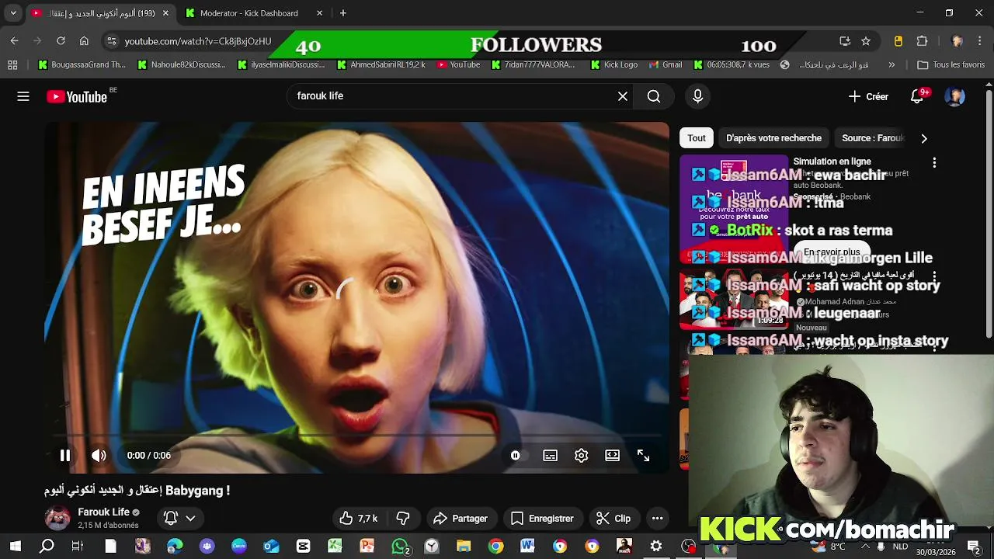Toggle subtitles in the video player
This screenshot has width=994, height=559.
550,456
